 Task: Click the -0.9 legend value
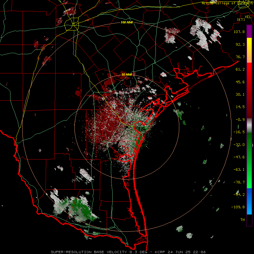tap(240, 120)
